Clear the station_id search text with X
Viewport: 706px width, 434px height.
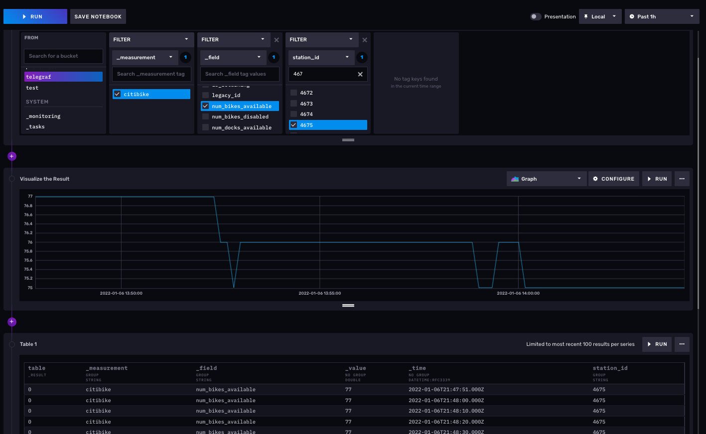point(360,74)
